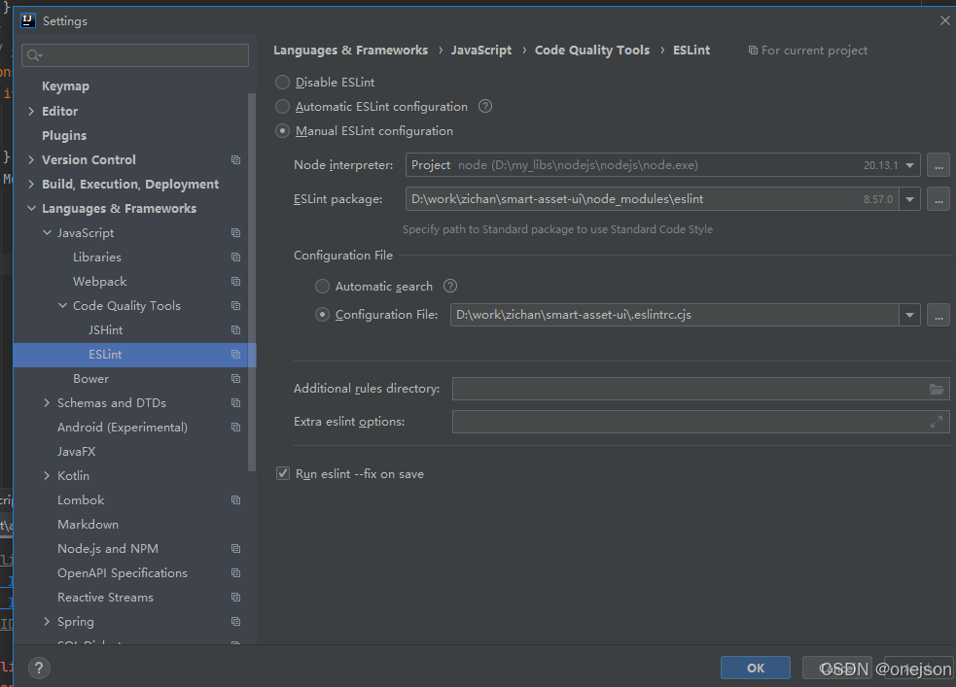Open the Plugins settings page
Image resolution: width=956 pixels, height=687 pixels.
pyautogui.click(x=64, y=135)
